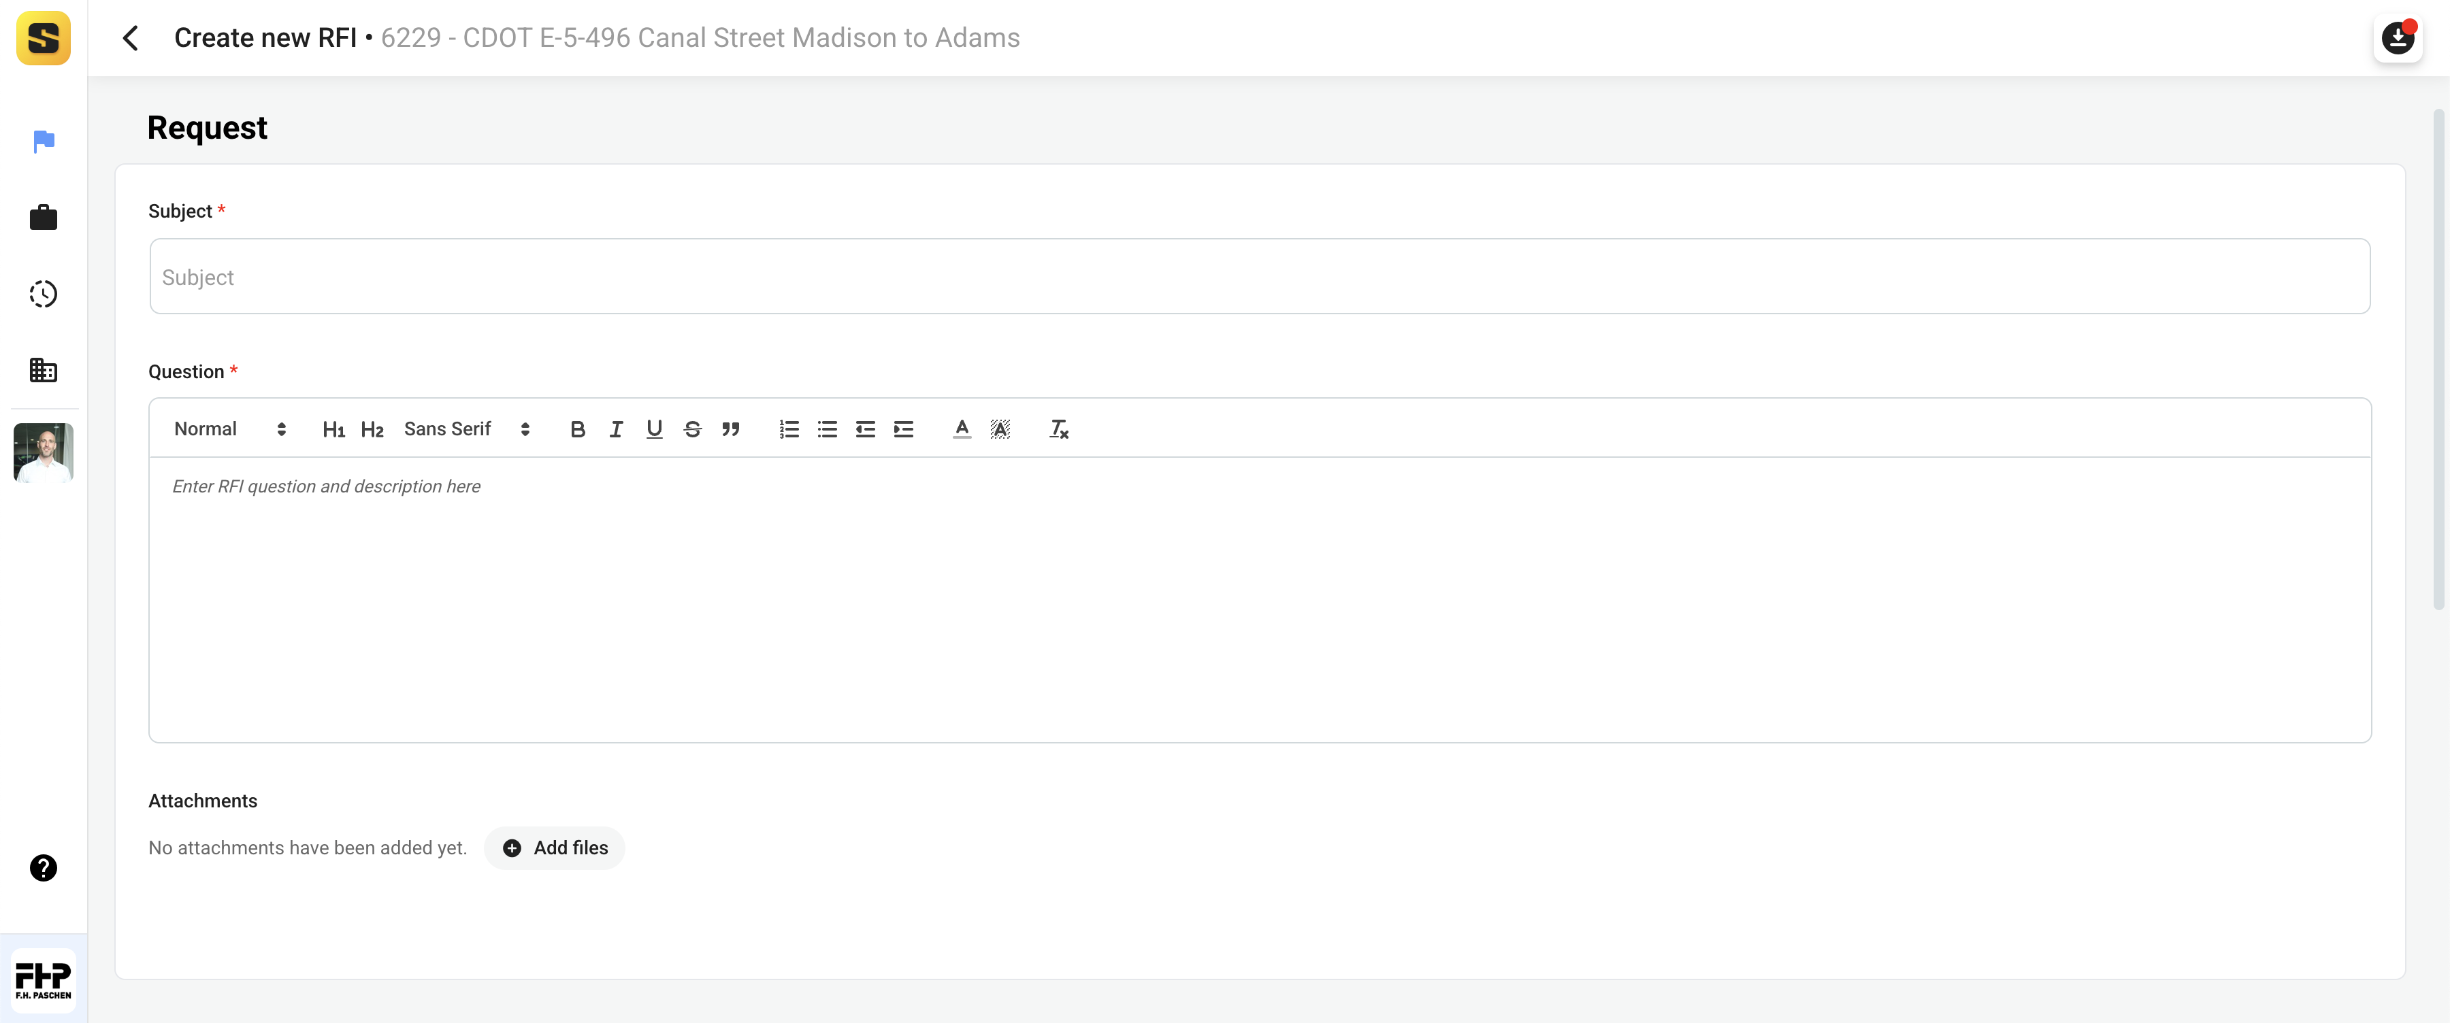Open the Normal text size dropdown
Screen dimensions: 2450x1023
pyautogui.click(x=229, y=429)
